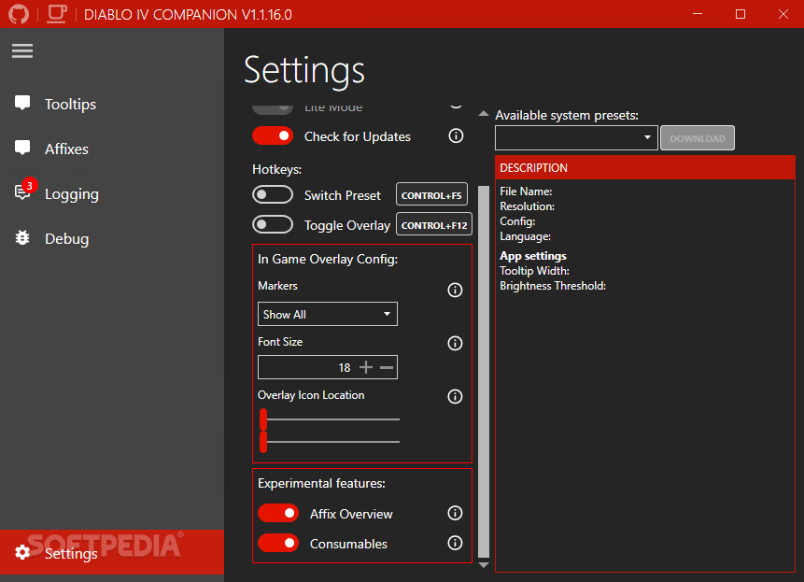The height and width of the screenshot is (582, 804).
Task: Open the Markers Show All dropdown
Action: click(328, 314)
